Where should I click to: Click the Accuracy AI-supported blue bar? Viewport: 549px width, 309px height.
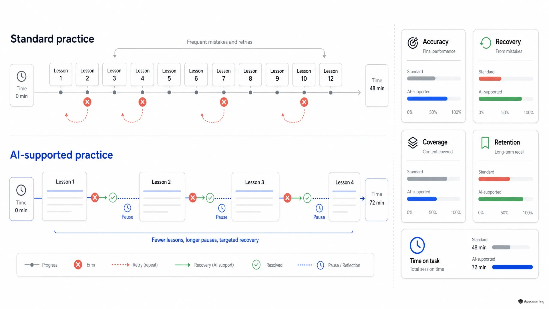coord(427,99)
